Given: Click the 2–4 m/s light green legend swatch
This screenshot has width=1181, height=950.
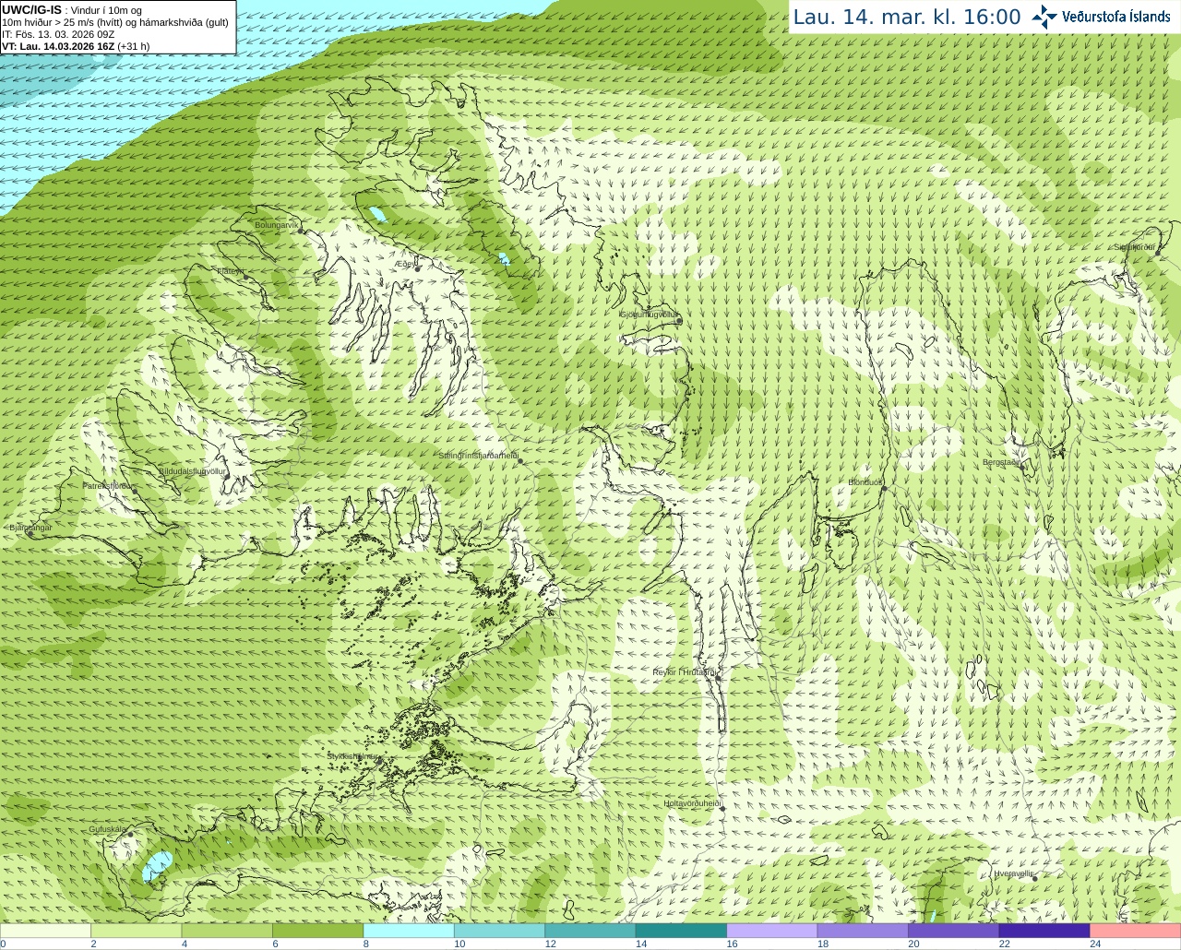Looking at the screenshot, I should coord(137,931).
